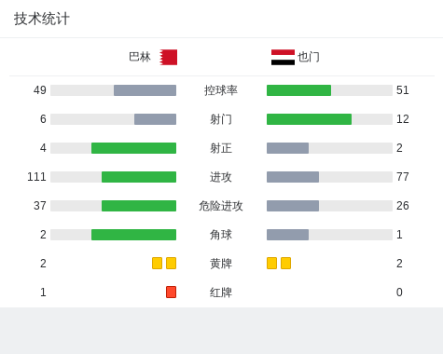Click the 危险进攻 stat label
The height and width of the screenshot is (354, 443).
point(221,206)
